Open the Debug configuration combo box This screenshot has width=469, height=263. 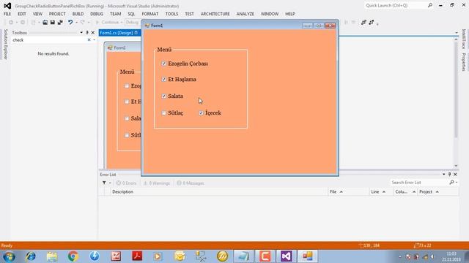(x=133, y=23)
